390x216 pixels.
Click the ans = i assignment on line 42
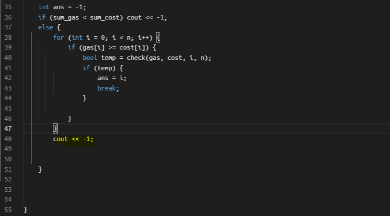click(112, 78)
